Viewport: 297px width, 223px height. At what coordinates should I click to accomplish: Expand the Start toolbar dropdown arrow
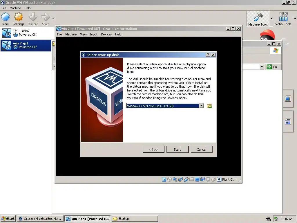(53, 18)
